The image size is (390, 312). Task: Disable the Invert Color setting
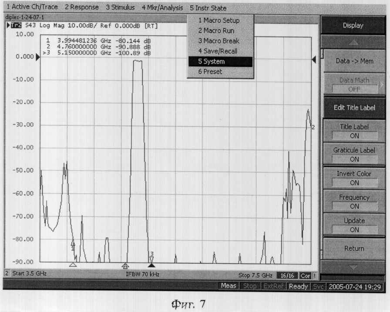[353, 178]
